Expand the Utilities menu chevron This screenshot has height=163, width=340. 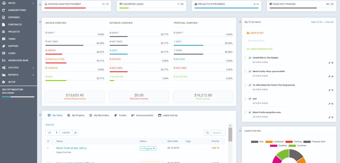[33, 68]
